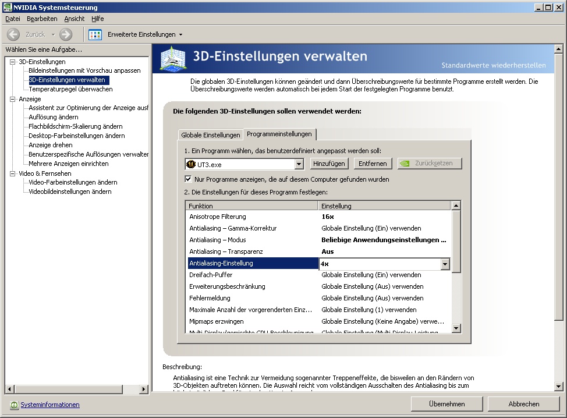
Task: Click main panel scroll-down arrow
Action: coord(558,386)
